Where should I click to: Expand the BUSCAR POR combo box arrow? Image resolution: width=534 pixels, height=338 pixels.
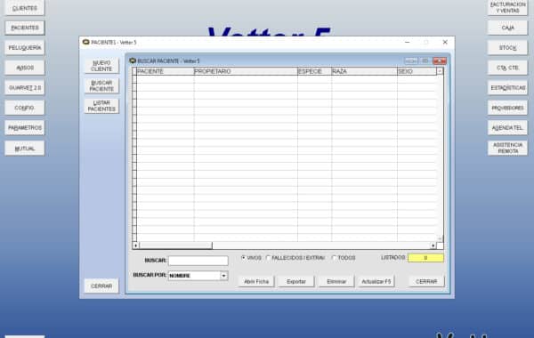[x=223, y=276]
